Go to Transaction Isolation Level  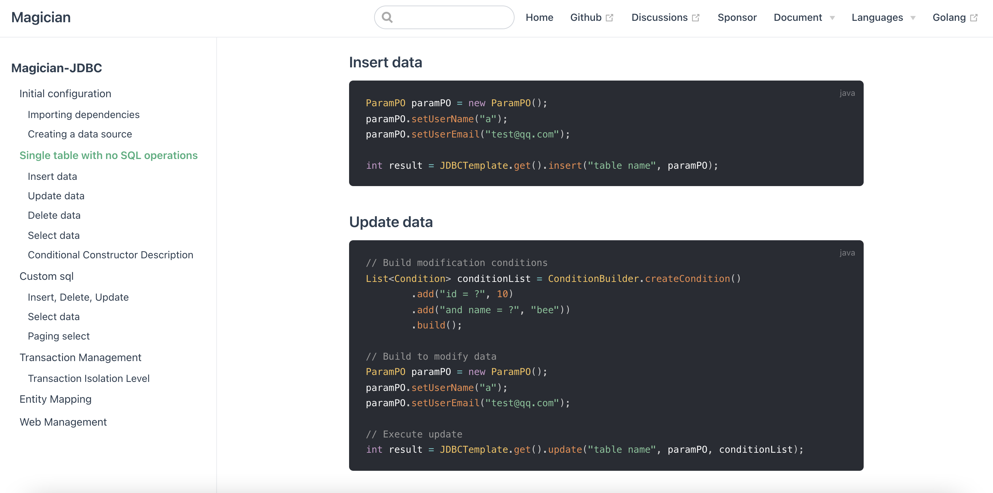tap(88, 378)
